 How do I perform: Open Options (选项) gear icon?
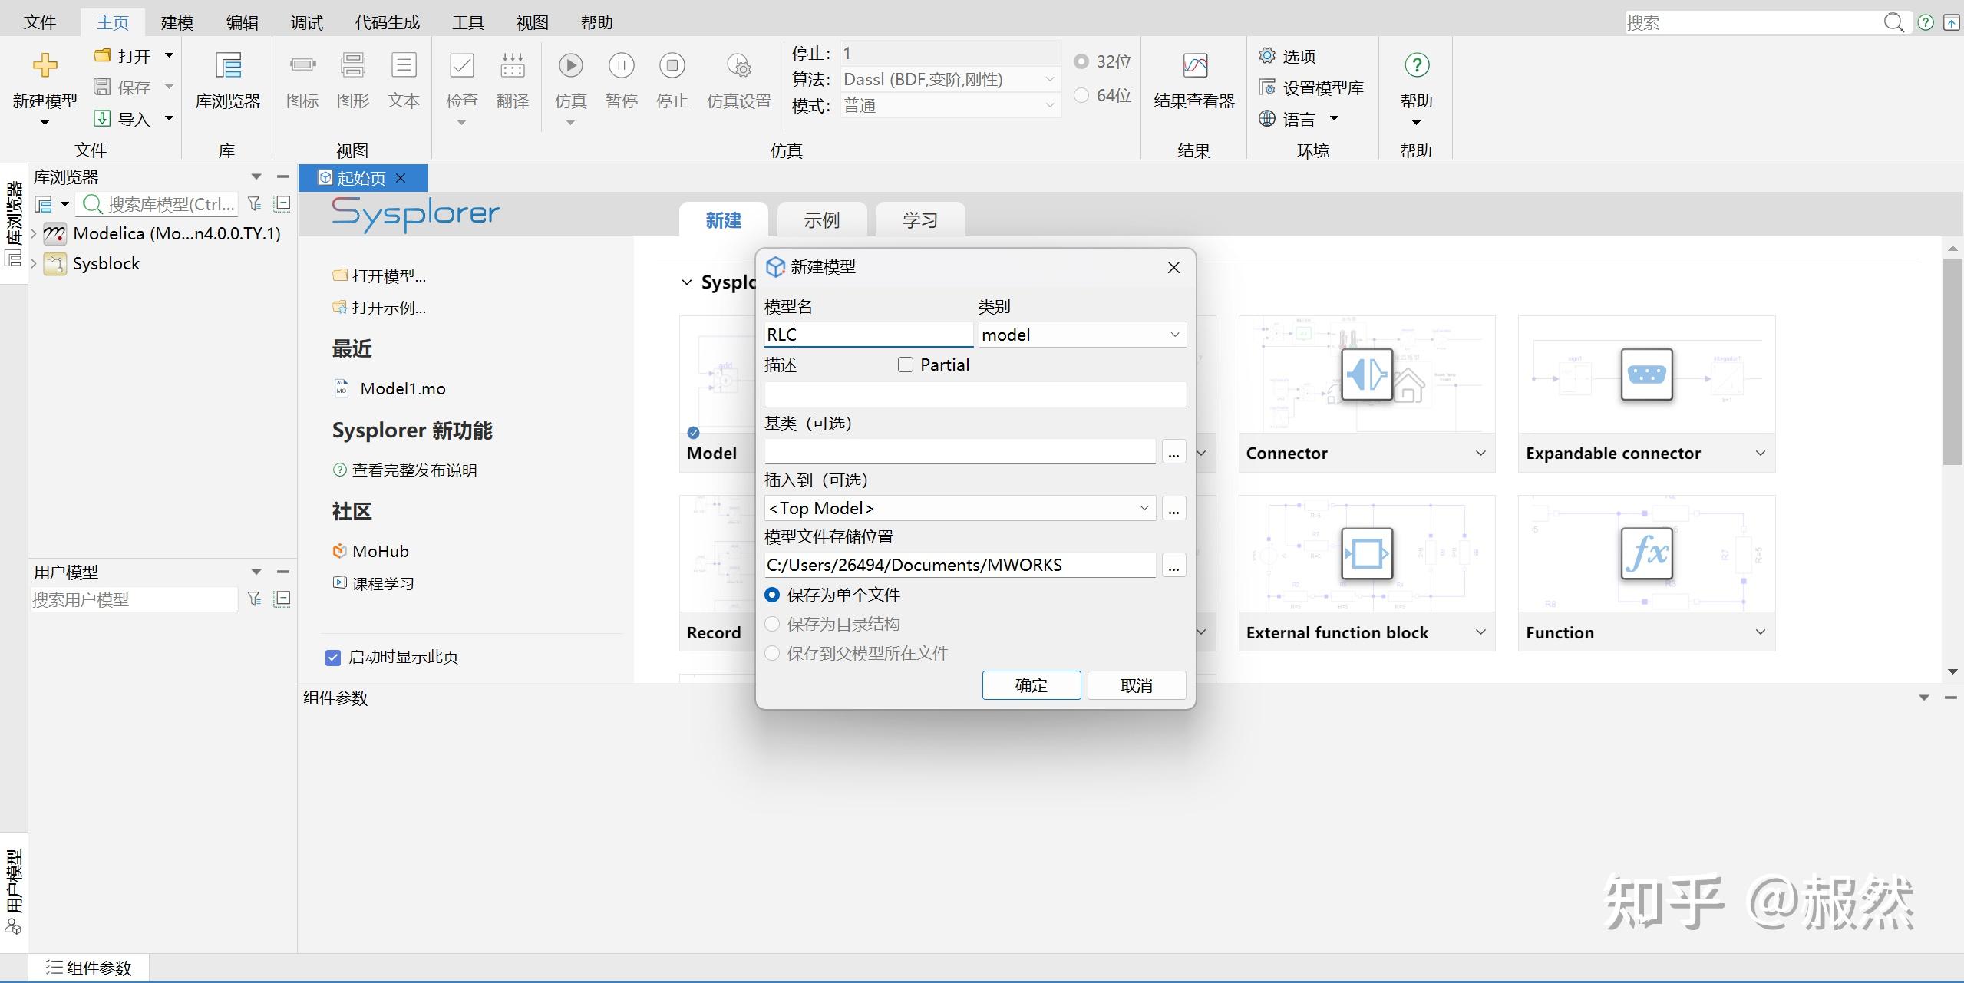(x=1267, y=55)
